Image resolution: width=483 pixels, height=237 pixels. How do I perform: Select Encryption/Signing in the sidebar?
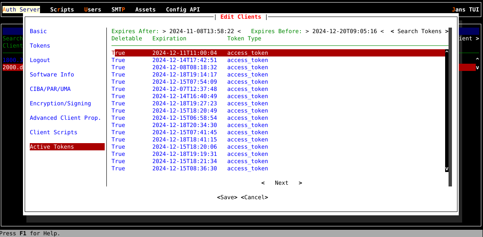tap(60, 104)
